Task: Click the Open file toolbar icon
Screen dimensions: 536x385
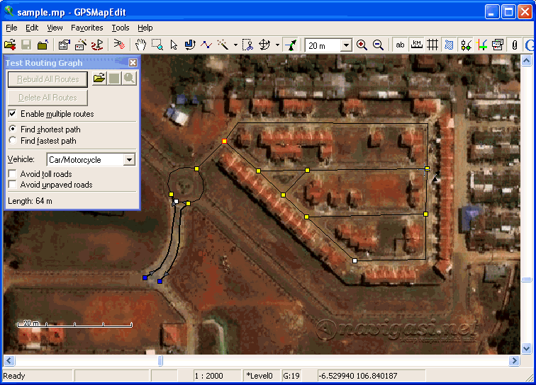Action: coord(10,45)
